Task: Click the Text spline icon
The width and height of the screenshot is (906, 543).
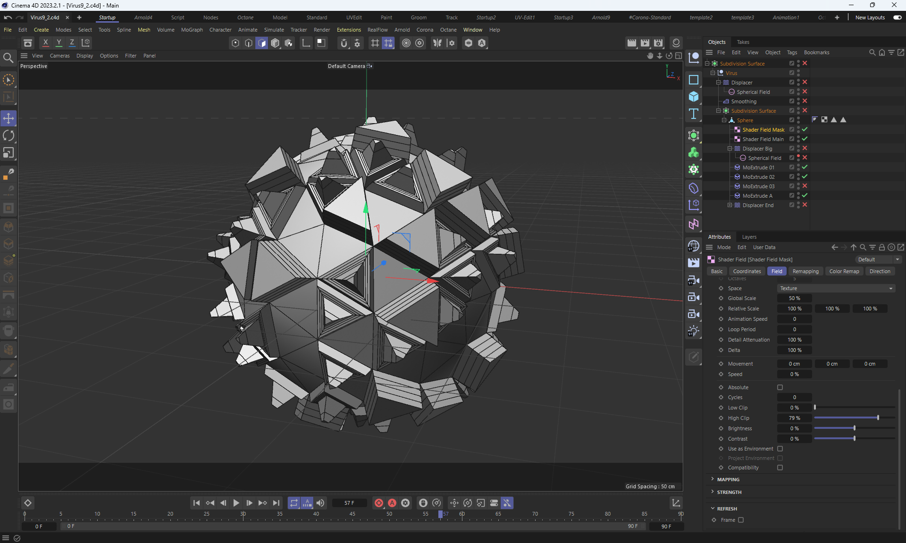Action: click(x=693, y=114)
